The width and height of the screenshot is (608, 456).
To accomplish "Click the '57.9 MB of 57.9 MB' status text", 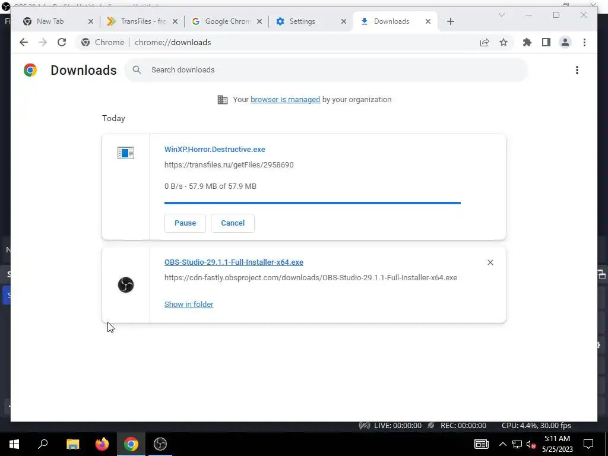I will pos(223,186).
